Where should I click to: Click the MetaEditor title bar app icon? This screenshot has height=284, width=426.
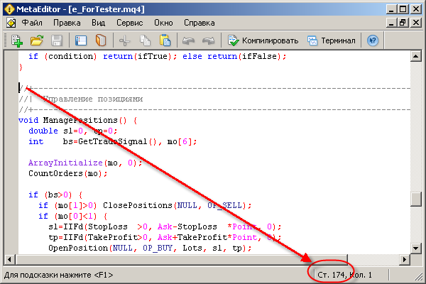(x=9, y=9)
